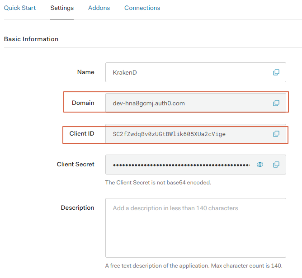Copy the Domain value to clipboard
This screenshot has width=302, height=278.
276,103
